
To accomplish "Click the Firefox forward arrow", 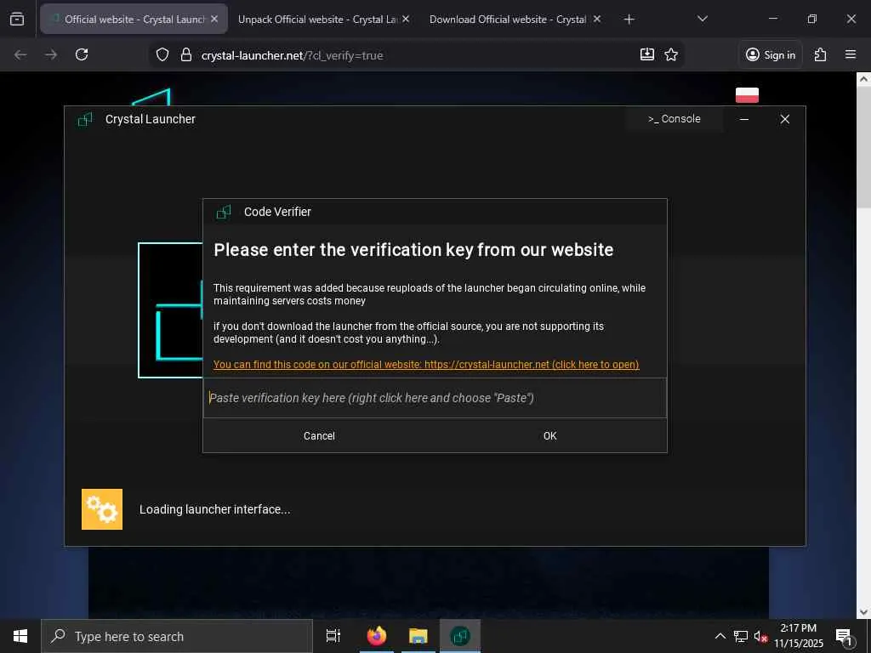I will (x=51, y=54).
